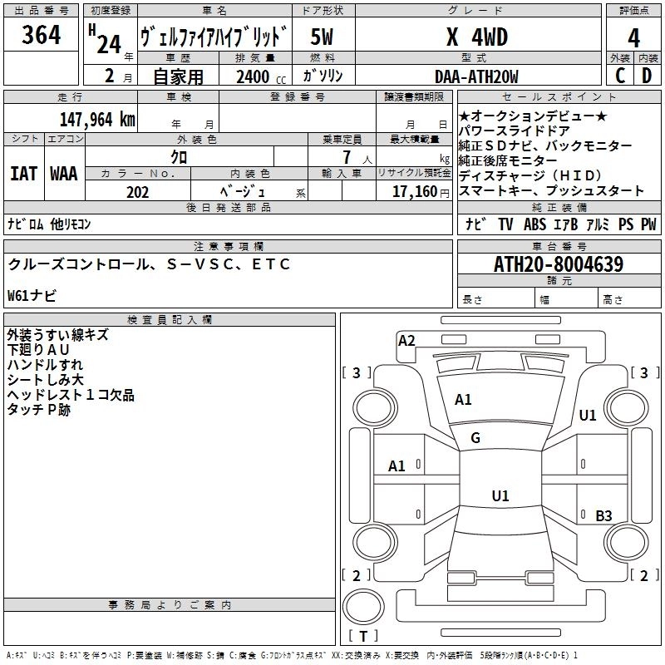This screenshot has height=665, width=665.
Task: Select the overall evaluation score 4
Action: (x=633, y=37)
